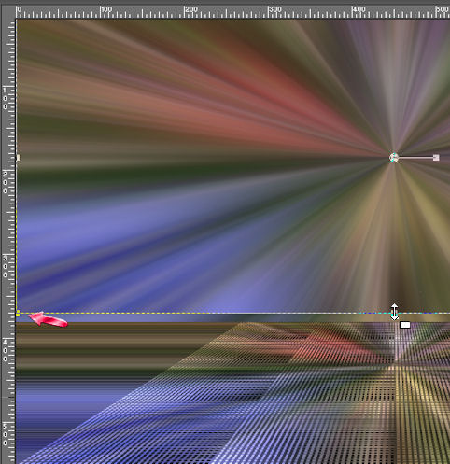
Task: Click the 200 mark on horizontal ruler
Action: [x=190, y=9]
